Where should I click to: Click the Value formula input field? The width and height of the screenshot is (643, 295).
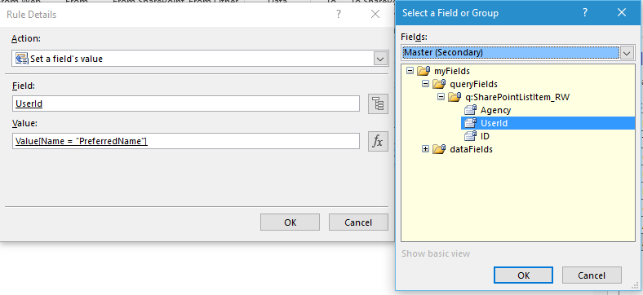click(x=186, y=141)
